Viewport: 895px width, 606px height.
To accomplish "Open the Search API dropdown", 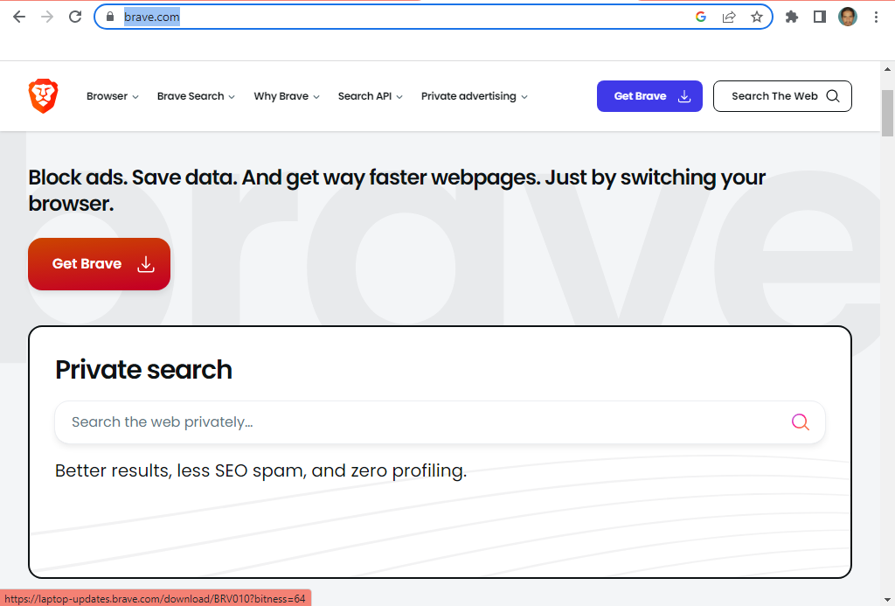I will (371, 96).
